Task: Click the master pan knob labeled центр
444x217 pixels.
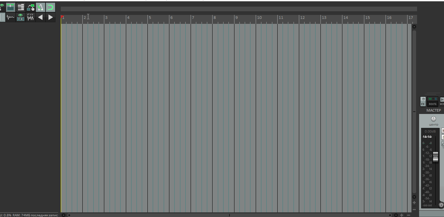Action: coord(433,119)
